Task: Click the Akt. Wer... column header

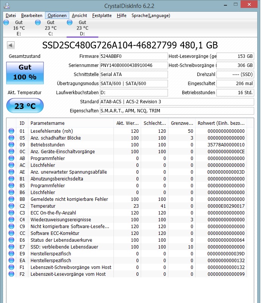Action: click(127, 123)
